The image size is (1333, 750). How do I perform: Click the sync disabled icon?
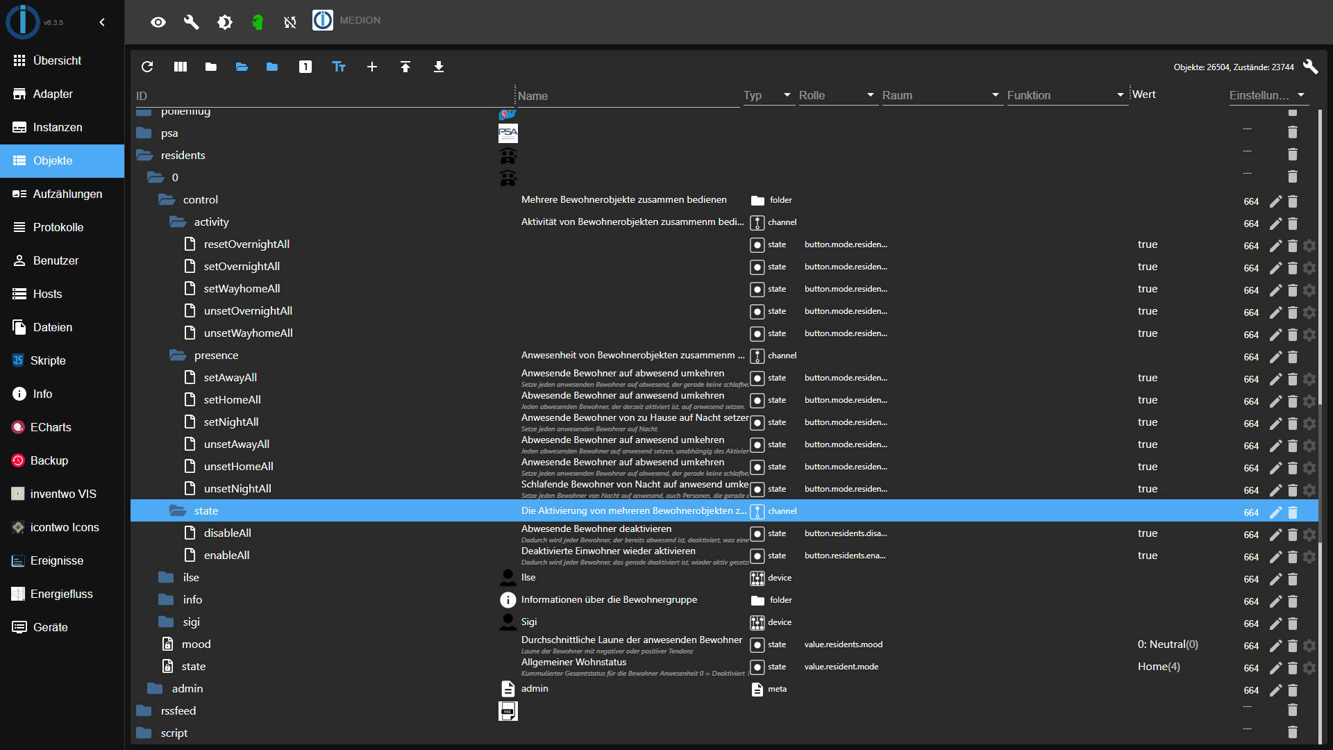pyautogui.click(x=290, y=22)
